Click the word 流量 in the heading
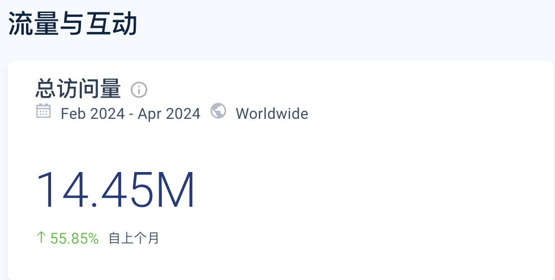555x280 pixels. [34, 24]
